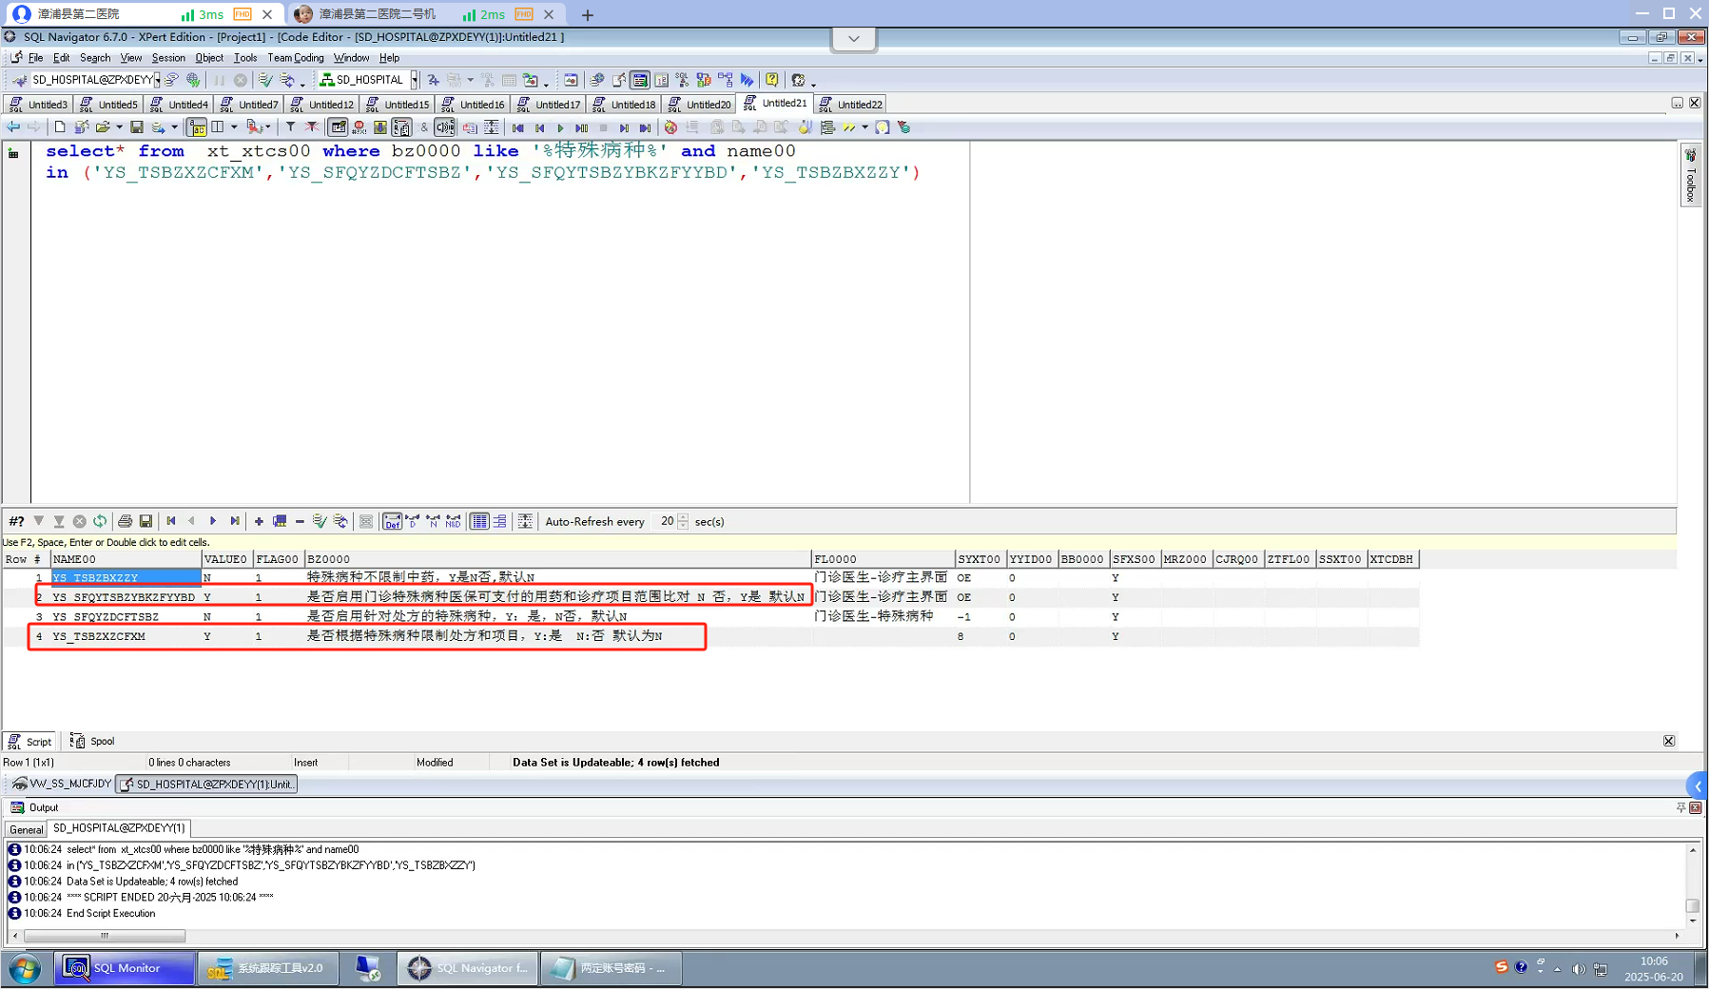
Task: Click the commit icon in the session toolbar
Action: (265, 80)
